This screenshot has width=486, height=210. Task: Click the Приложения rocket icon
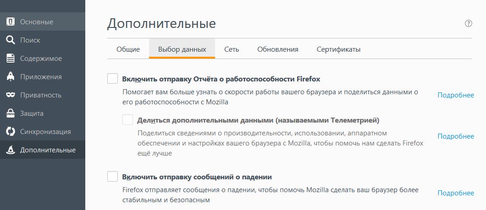click(10, 76)
